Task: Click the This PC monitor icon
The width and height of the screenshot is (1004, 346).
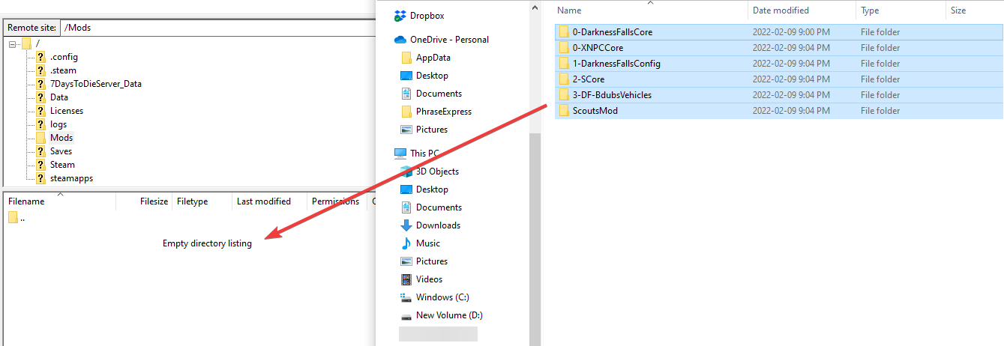Action: click(x=400, y=154)
